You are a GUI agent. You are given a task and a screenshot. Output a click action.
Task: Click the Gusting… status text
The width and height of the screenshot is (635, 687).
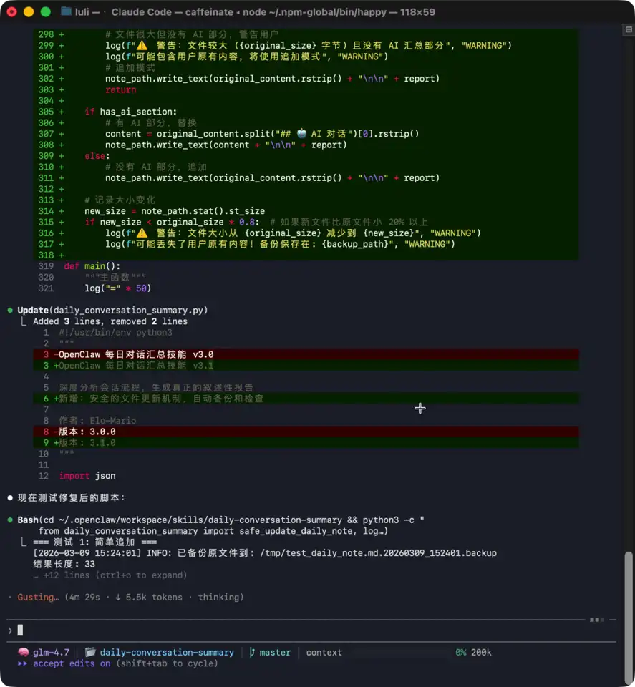pyautogui.click(x=38, y=597)
